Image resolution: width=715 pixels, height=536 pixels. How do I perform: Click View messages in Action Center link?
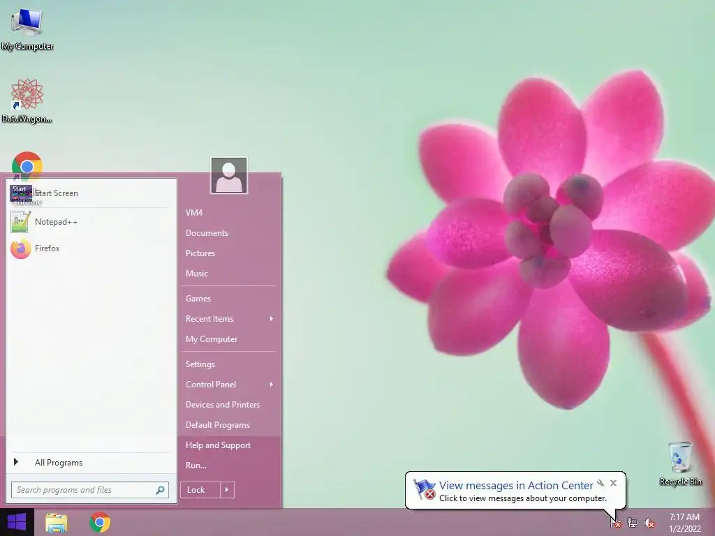(516, 486)
